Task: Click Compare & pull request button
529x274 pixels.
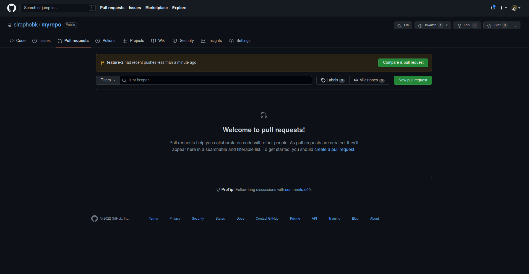Action: coord(403,63)
